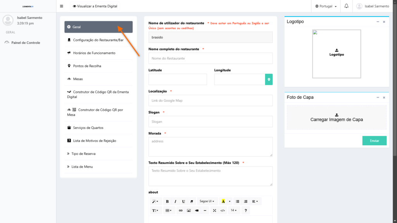Toggle italic formatting in the editor
The width and height of the screenshot is (397, 223).
pos(175,201)
